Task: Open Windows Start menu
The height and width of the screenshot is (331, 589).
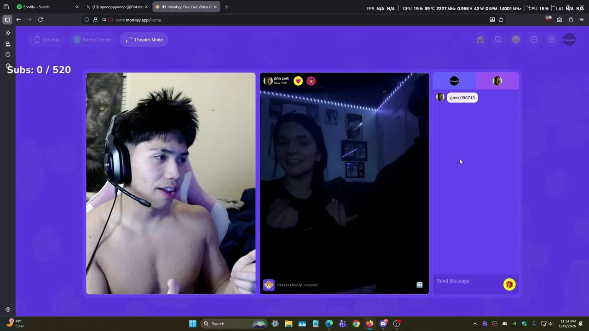Action: (x=193, y=324)
